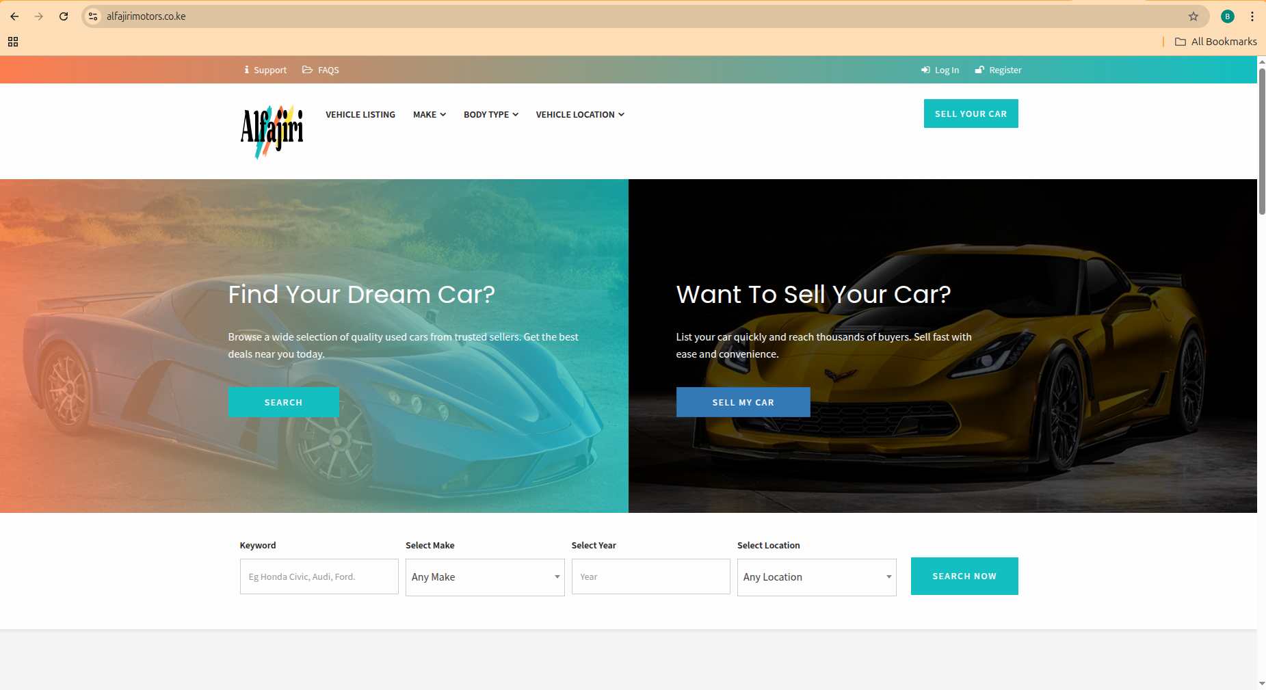
Task: Go back with the browser back arrow
Action: [14, 16]
